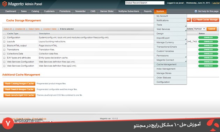
Task: Click the Unselect Visible link
Action: tap(50, 29)
